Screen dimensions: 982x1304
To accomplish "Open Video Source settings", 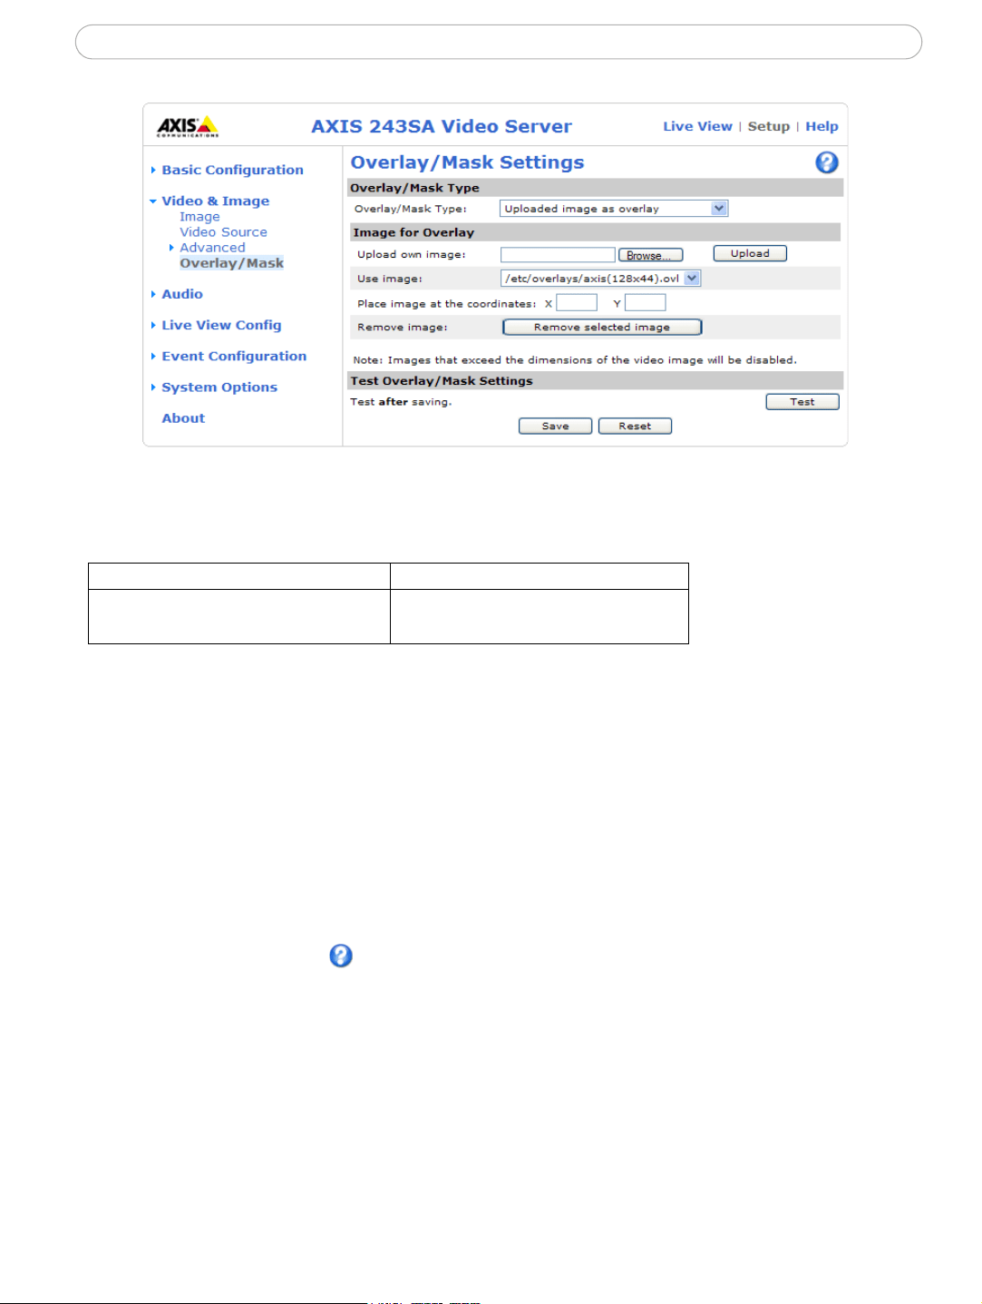I will [x=223, y=232].
